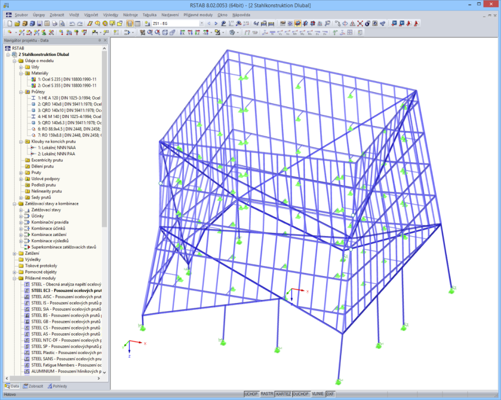This screenshot has width=501, height=400.
Task: Toggle VLINIE guidelines in status bar
Action: click(318, 394)
